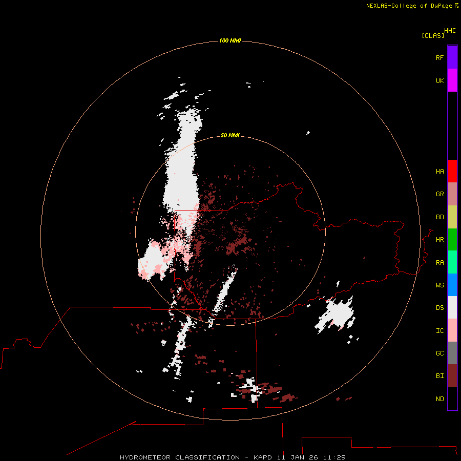Click the ND black legend color block
Viewport: 461px width, 461px height.
tap(452, 399)
